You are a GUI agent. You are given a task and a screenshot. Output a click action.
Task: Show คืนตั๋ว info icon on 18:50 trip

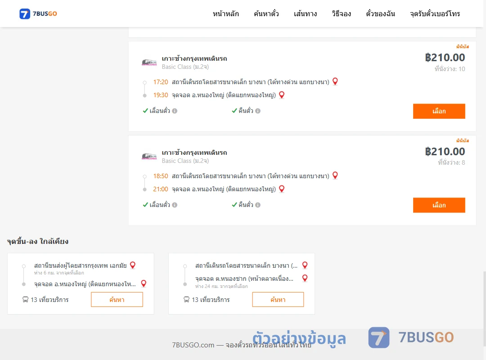pos(258,205)
